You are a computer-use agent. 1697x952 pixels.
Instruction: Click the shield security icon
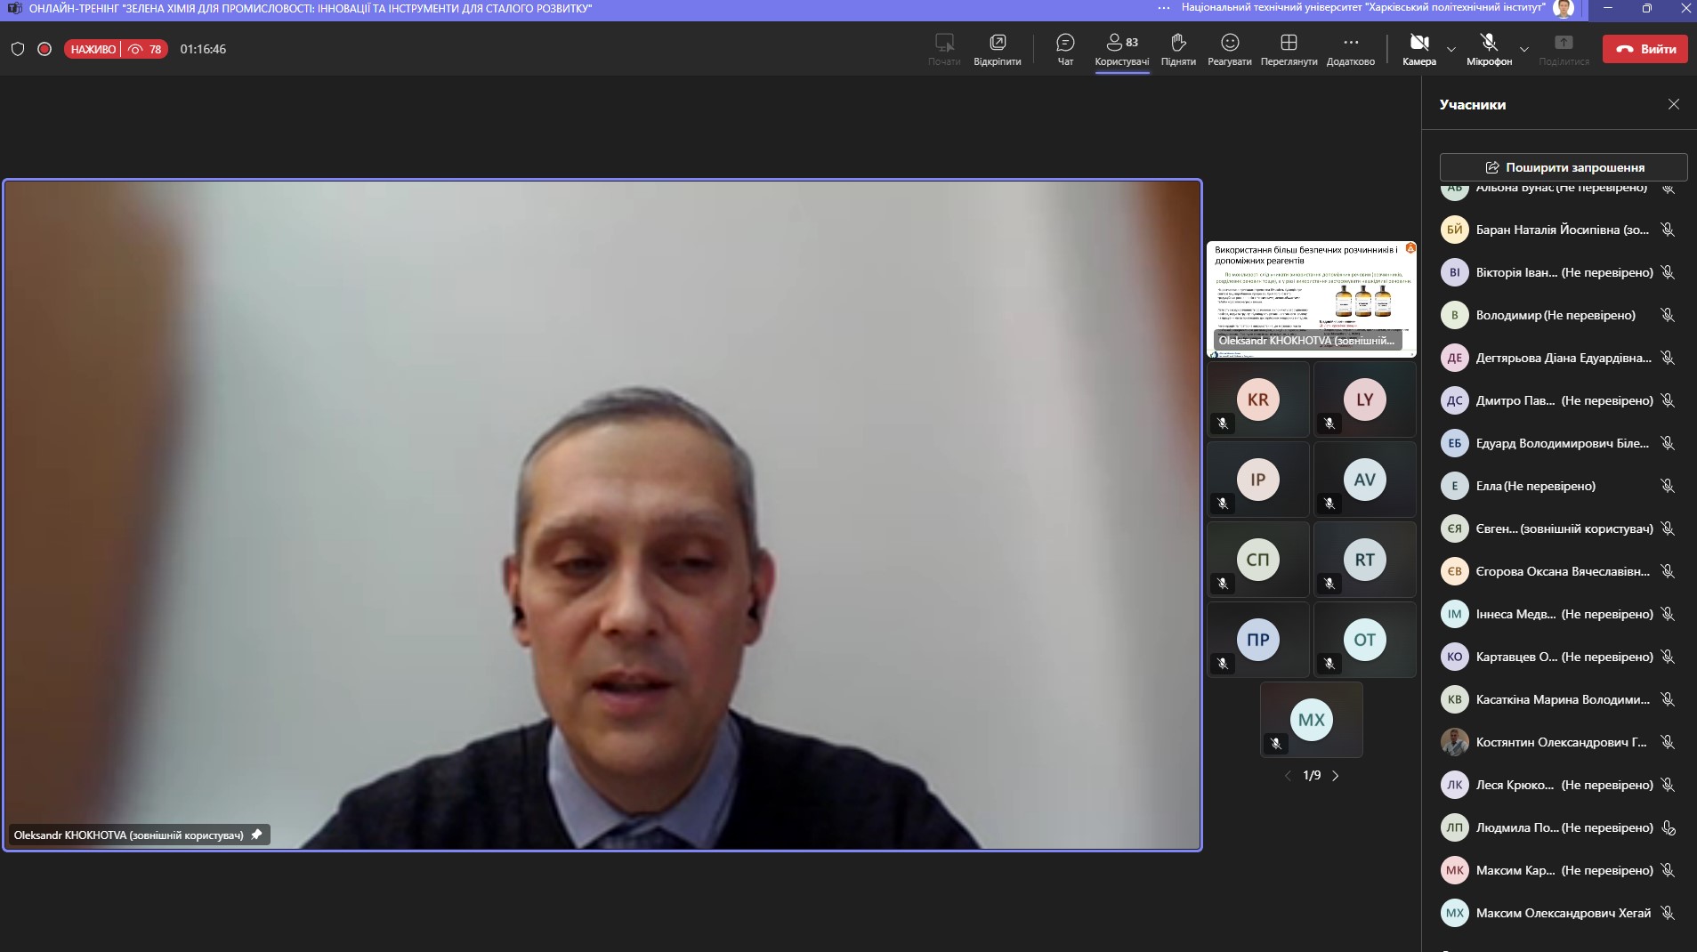pyautogui.click(x=18, y=49)
